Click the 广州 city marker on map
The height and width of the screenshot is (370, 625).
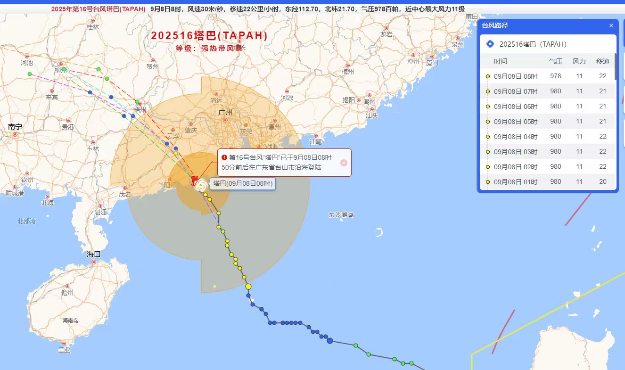click(x=226, y=119)
